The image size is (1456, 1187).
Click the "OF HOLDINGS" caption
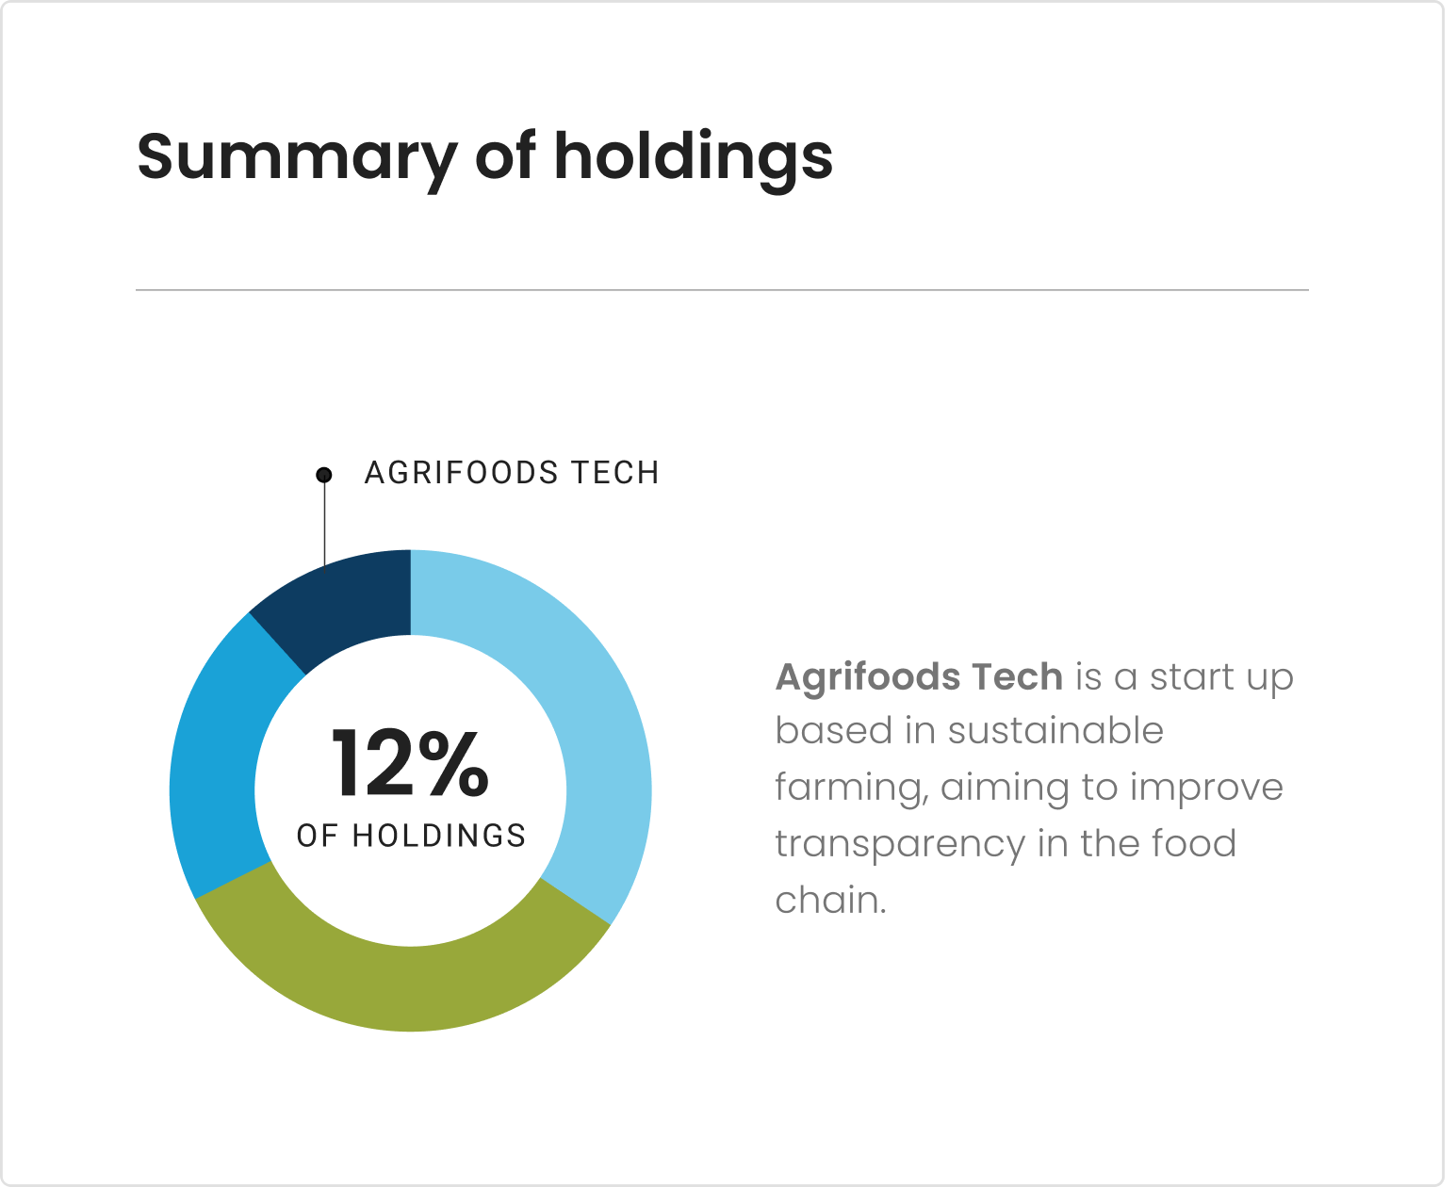pos(411,836)
